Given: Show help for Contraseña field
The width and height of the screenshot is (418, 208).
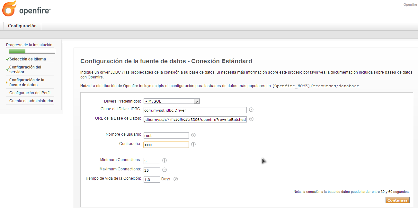Looking at the screenshot, I should 193,144.
